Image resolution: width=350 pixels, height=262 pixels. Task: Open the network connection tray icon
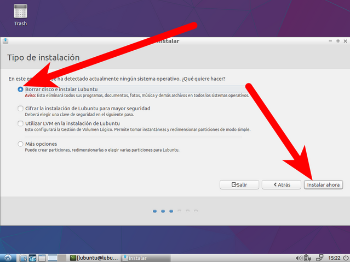[x=320, y=258]
